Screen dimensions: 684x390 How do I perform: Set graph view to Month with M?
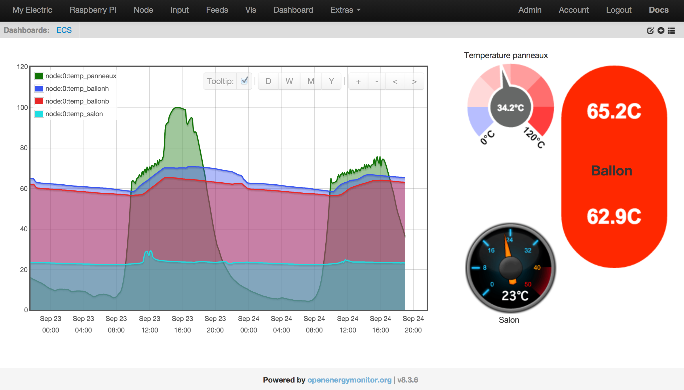[x=311, y=81]
